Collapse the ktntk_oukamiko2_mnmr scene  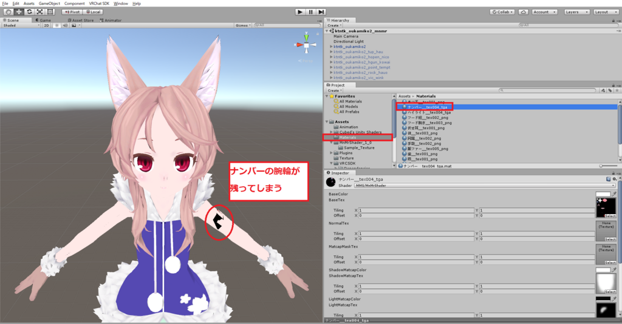[x=327, y=31]
